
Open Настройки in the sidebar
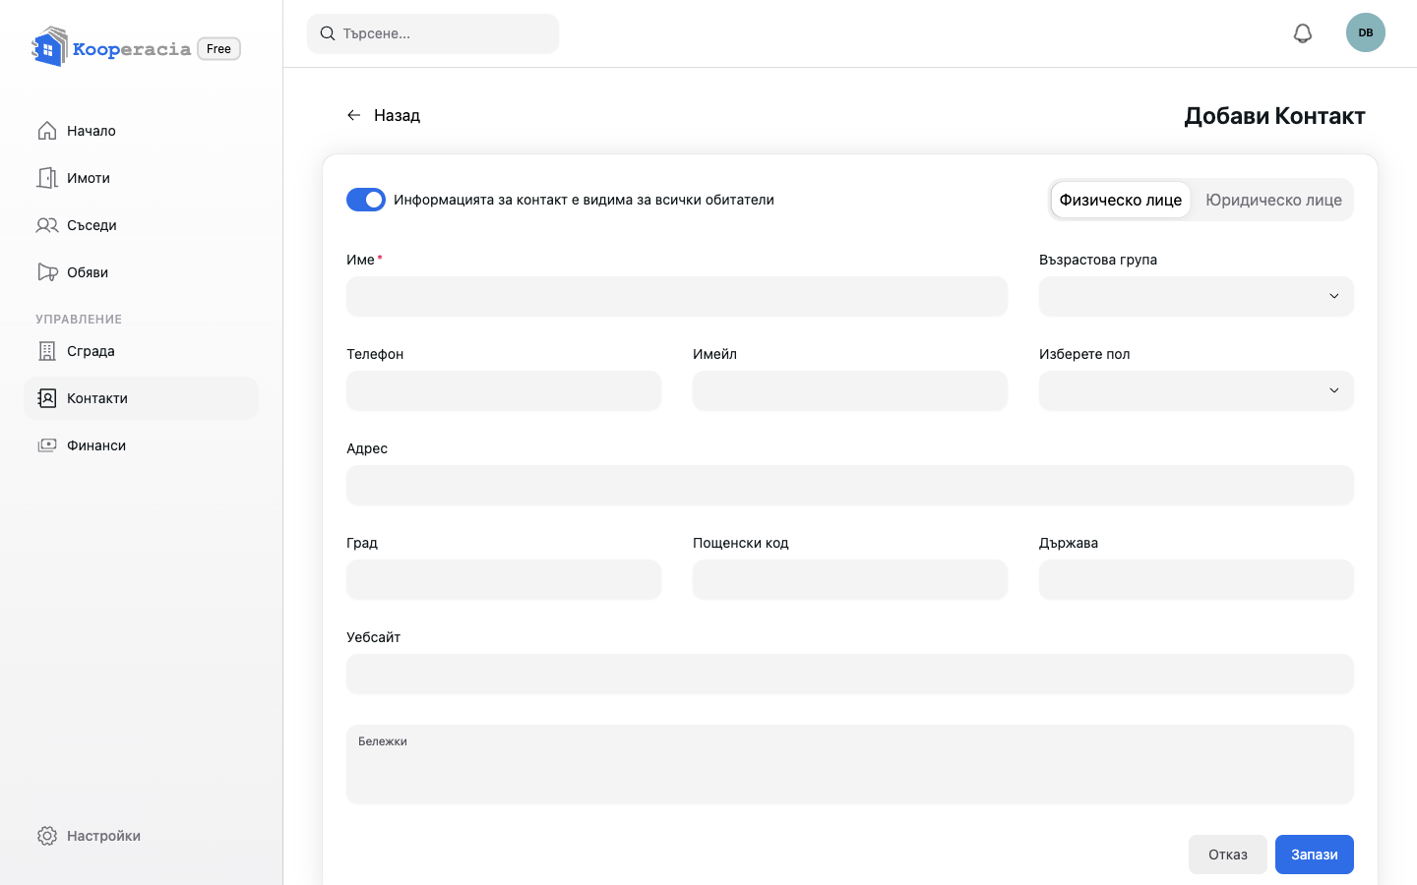[141, 836]
